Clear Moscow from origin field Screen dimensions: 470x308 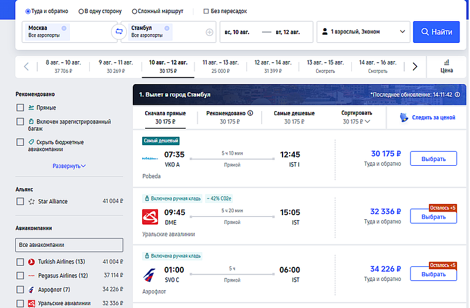click(x=63, y=28)
